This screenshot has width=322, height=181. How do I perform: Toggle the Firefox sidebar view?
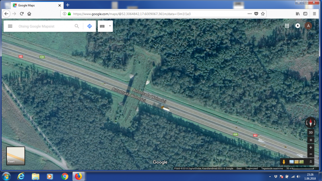305,13
